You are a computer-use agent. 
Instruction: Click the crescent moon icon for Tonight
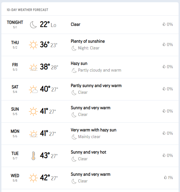pyautogui.click(x=33, y=25)
